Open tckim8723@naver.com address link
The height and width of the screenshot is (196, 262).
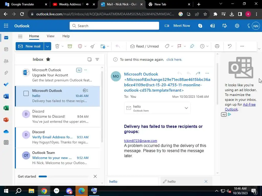click(x=140, y=141)
